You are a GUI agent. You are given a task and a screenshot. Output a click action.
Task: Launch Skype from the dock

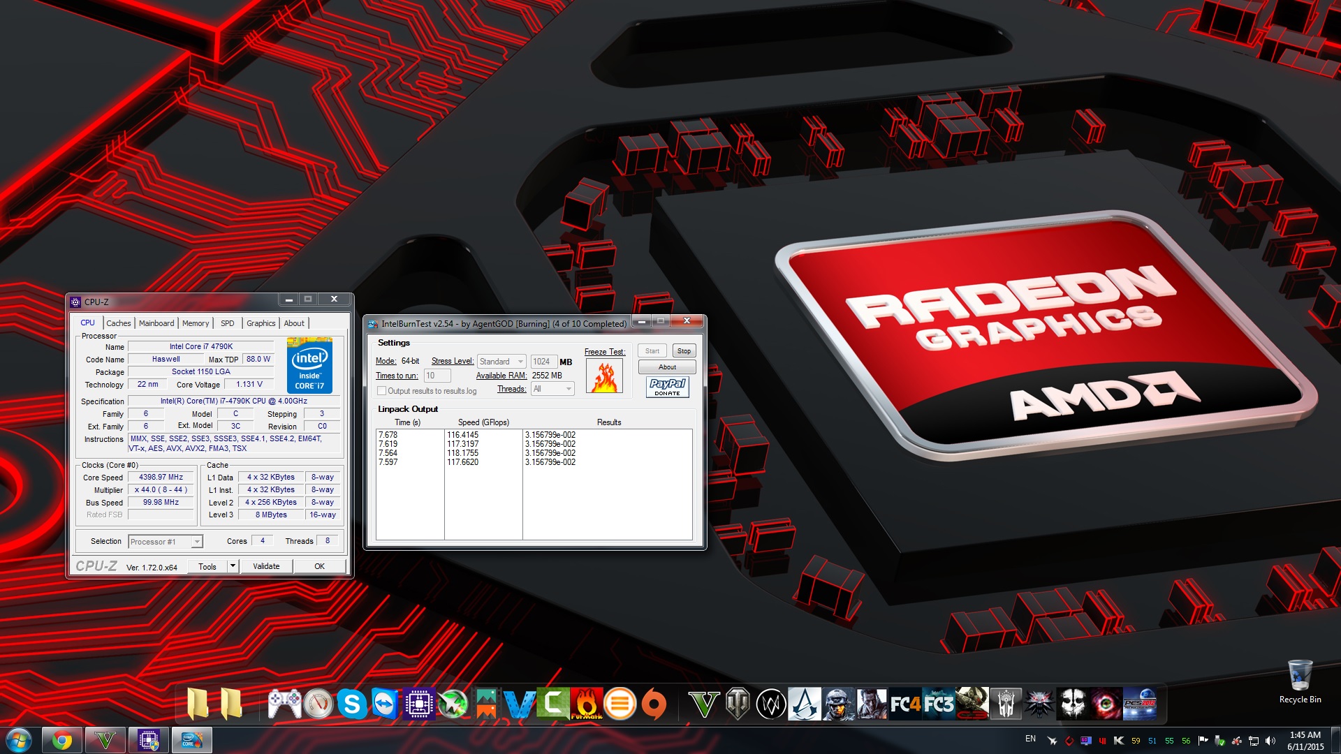352,704
